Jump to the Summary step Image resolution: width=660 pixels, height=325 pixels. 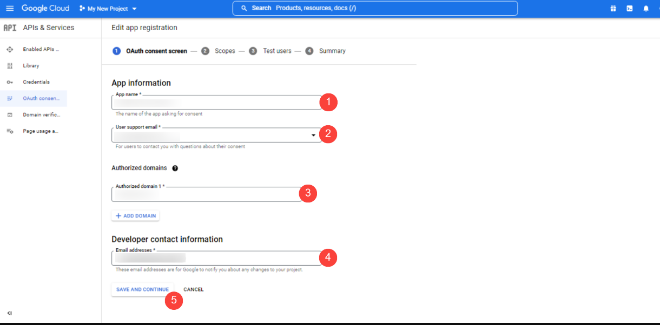click(326, 51)
